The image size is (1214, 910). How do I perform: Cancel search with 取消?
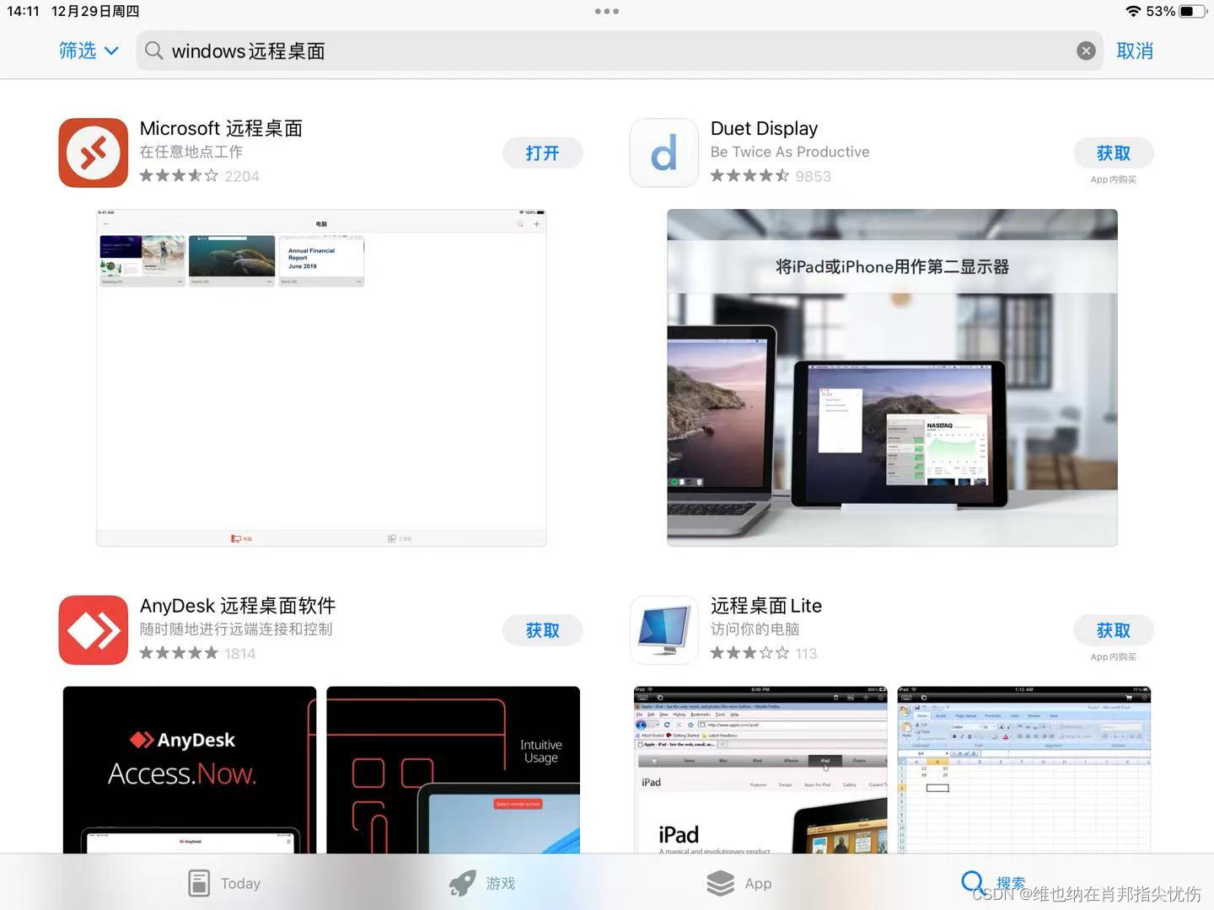point(1135,51)
